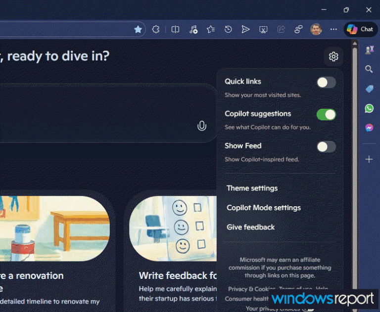Open the three-dots Settings and more menu
Viewport: 380px width, 312px height.
[333, 30]
